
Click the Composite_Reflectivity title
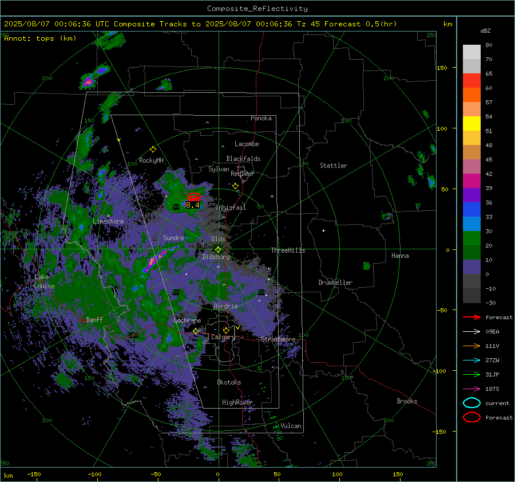click(257, 9)
